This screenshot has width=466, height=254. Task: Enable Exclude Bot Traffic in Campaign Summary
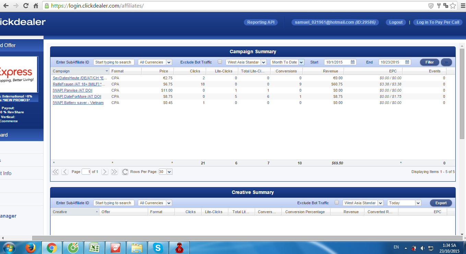click(220, 62)
